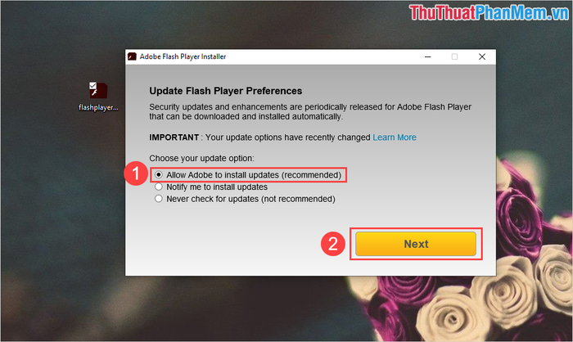Click the ThuThuatPhanMem.vn watermark logo
This screenshot has height=342, width=573.
(489, 13)
